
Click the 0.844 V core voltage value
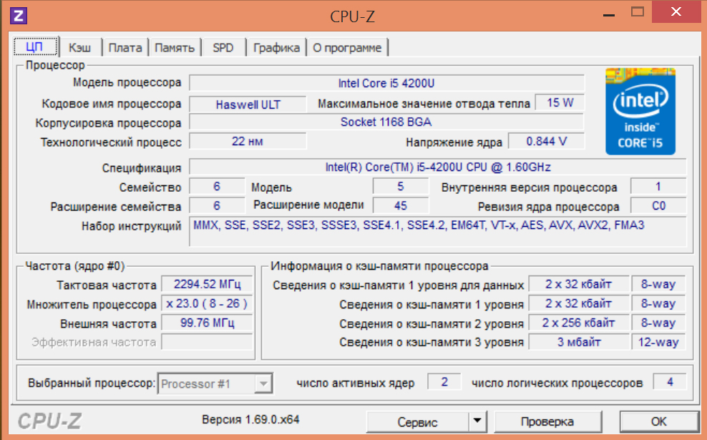(x=547, y=141)
